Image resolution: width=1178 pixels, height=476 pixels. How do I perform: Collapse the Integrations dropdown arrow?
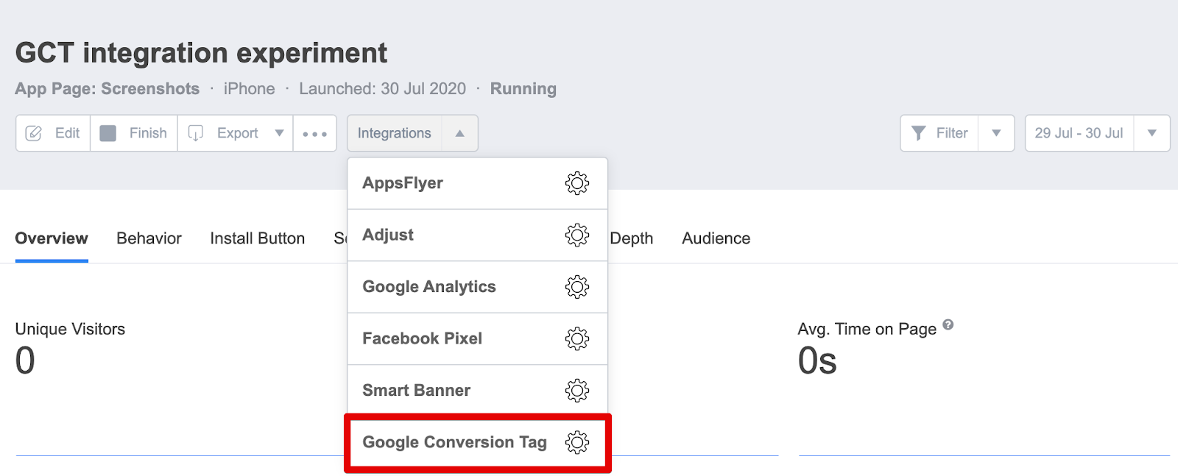459,133
